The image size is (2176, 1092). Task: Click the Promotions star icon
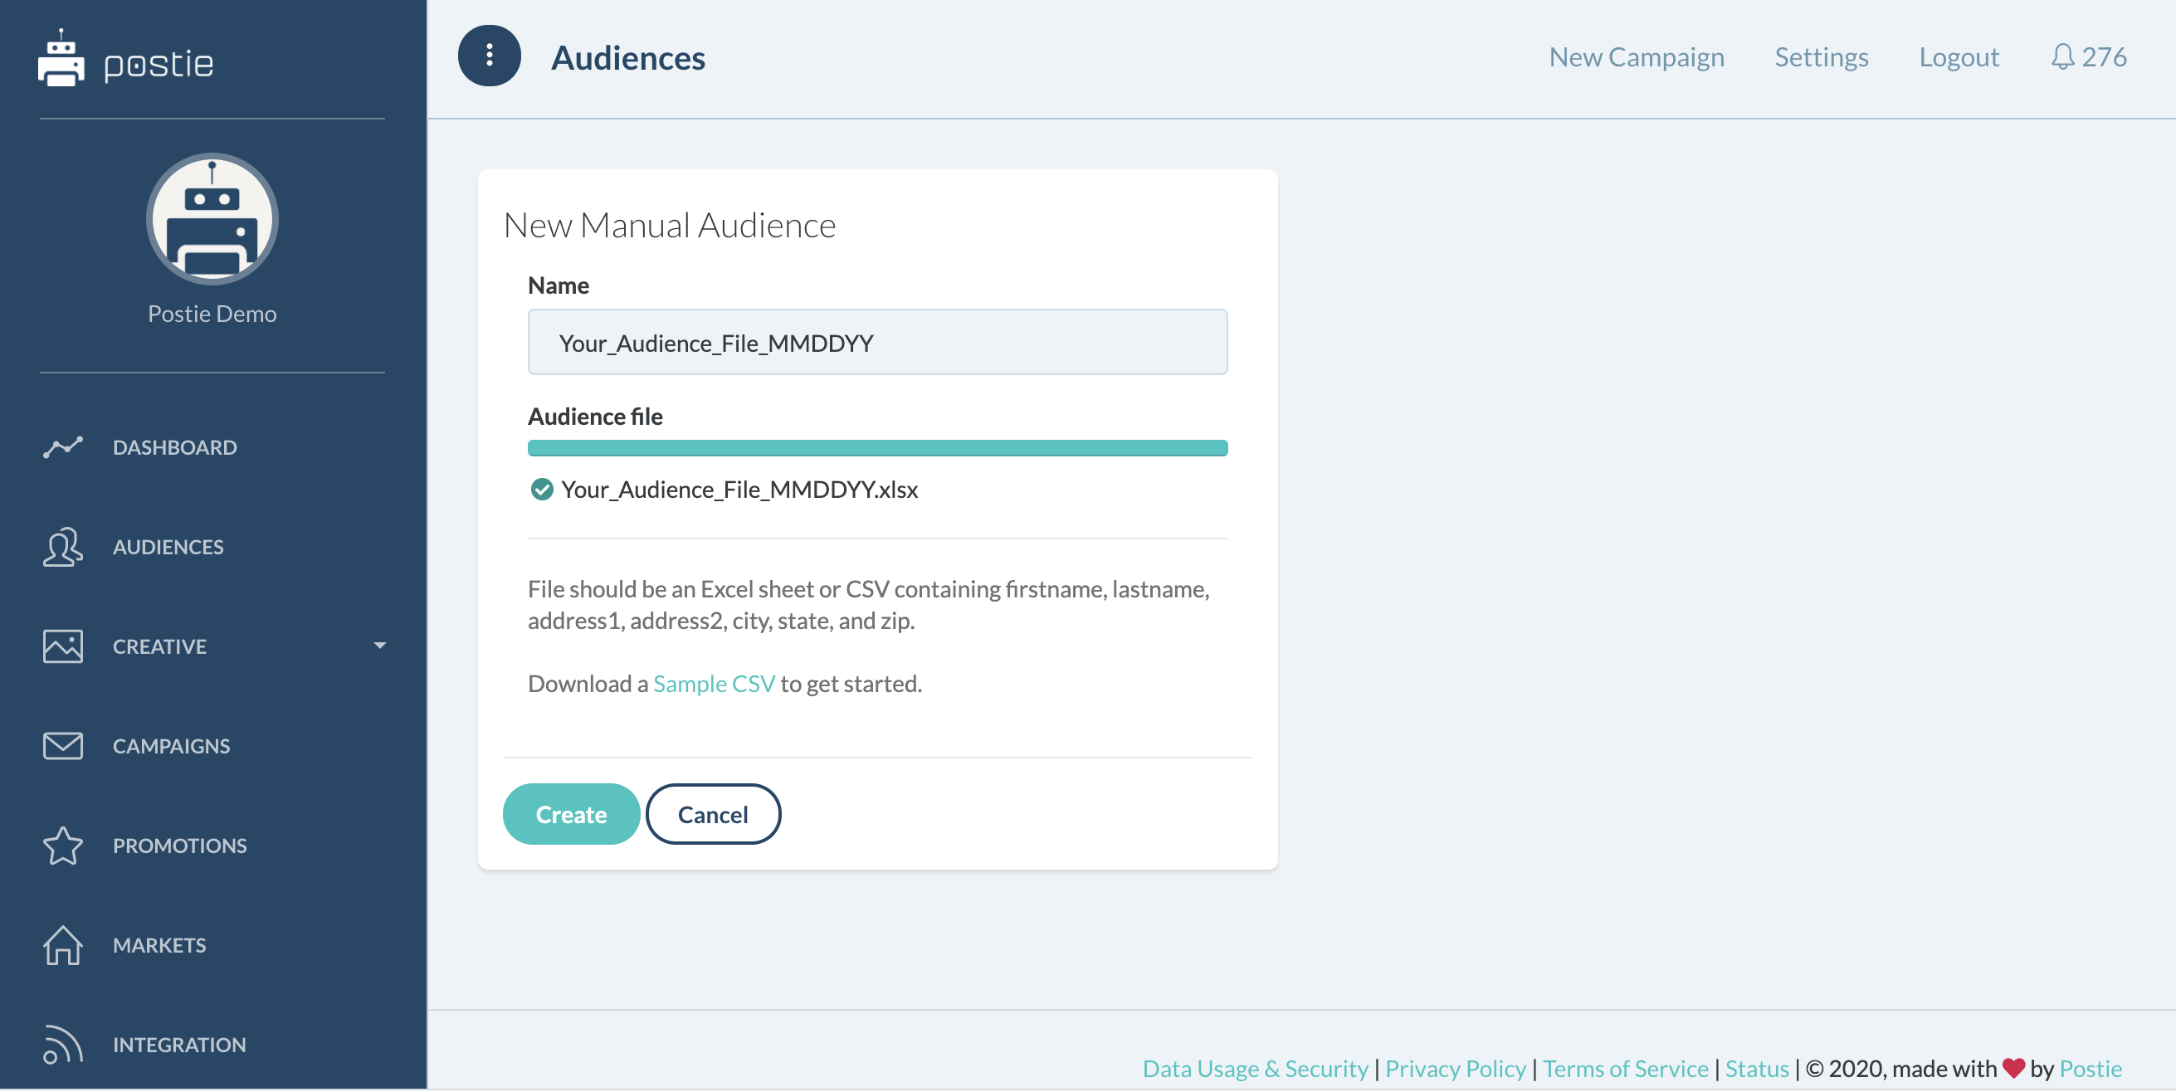pyautogui.click(x=62, y=846)
